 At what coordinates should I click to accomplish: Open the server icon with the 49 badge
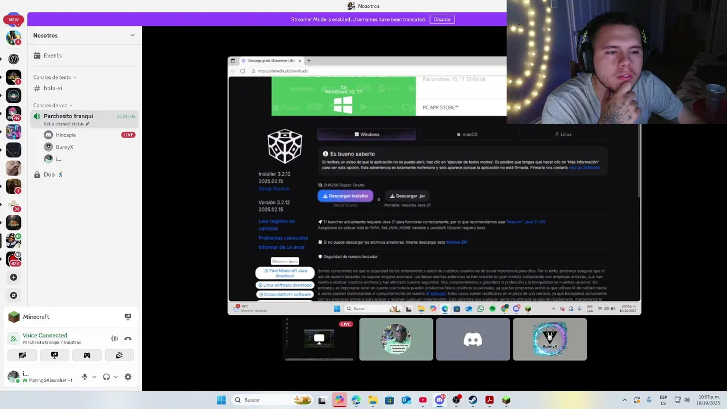tap(14, 114)
